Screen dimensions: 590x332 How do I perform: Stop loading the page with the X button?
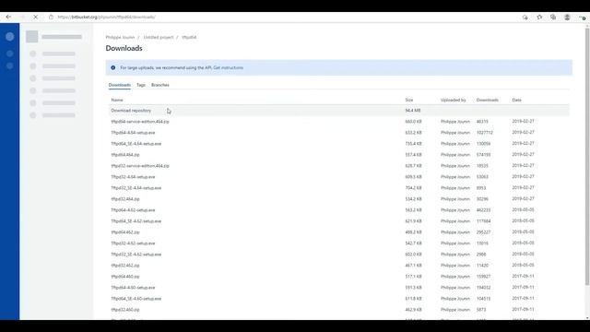pyautogui.click(x=35, y=17)
